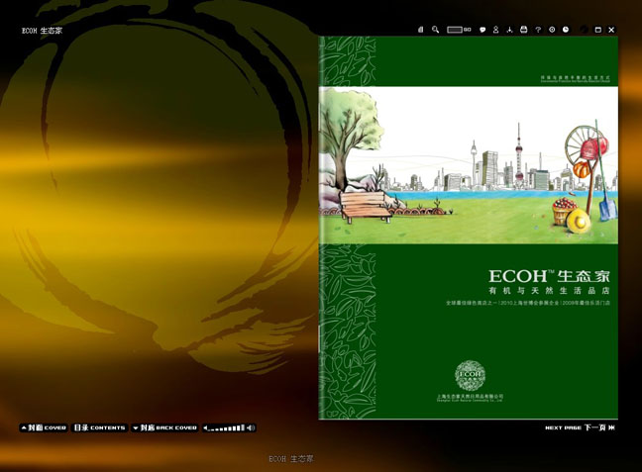Open help with the question mark icon
Image resolution: width=642 pixels, height=472 pixels.
pyautogui.click(x=538, y=30)
